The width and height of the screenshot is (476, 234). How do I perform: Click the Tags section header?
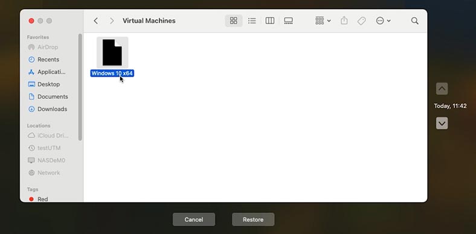coord(33,189)
